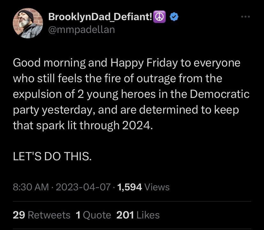Click the tweet body text
264x230 pixels.
coord(128,93)
